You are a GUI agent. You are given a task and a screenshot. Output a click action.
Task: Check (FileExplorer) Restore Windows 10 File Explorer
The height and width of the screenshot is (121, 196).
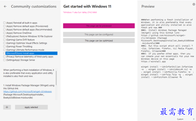click(4, 36)
